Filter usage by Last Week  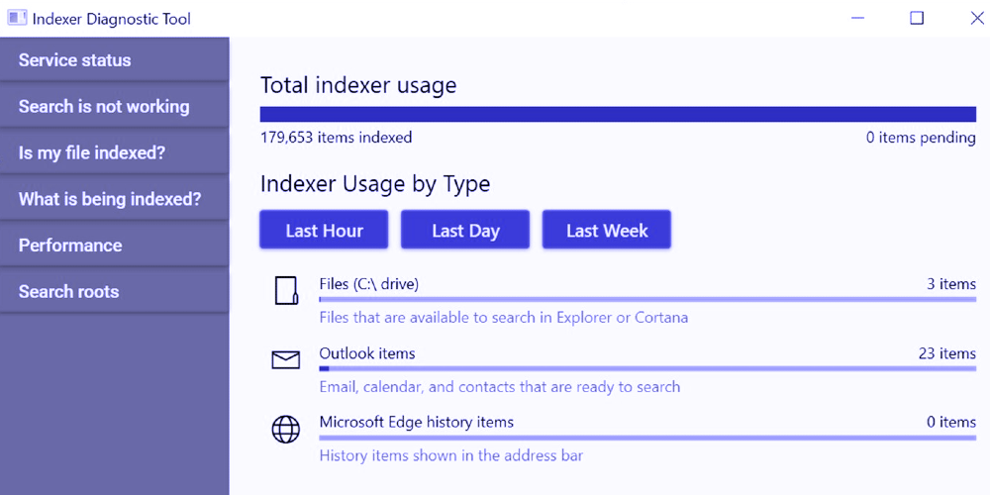tap(607, 231)
